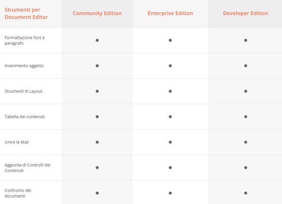Click Developer Edition dot for Strumenti di Layout

click(x=245, y=91)
